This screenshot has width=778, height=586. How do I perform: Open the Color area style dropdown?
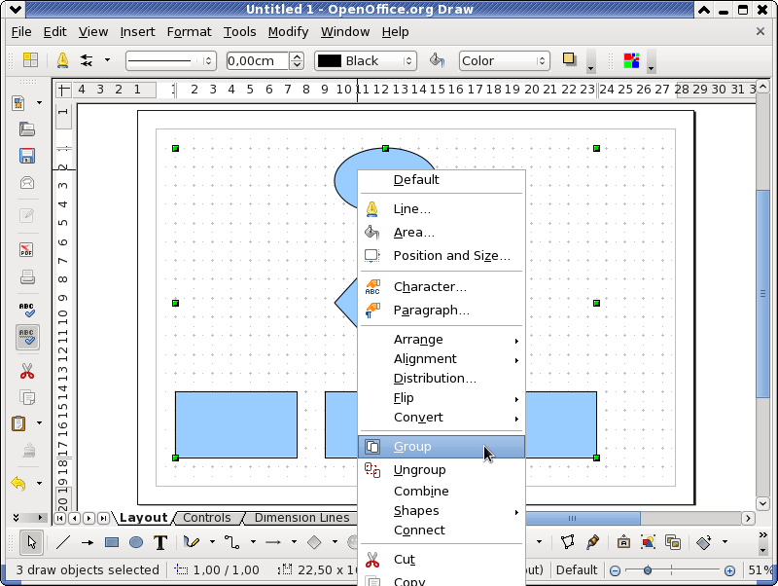504,61
